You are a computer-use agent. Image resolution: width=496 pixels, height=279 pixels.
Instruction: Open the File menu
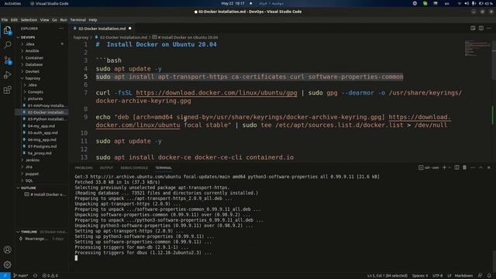coord(5,20)
